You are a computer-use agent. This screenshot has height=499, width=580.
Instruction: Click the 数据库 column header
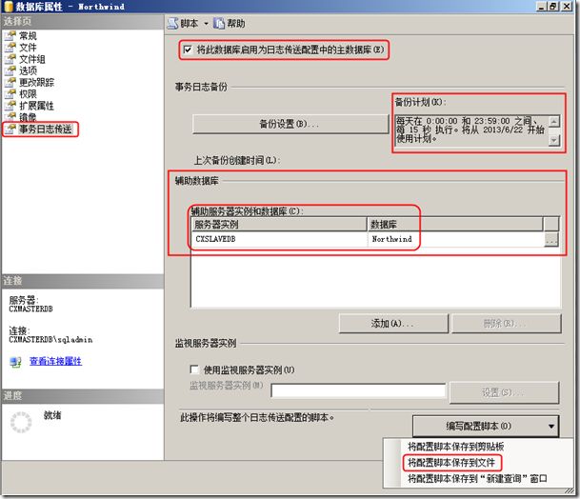tap(455, 225)
